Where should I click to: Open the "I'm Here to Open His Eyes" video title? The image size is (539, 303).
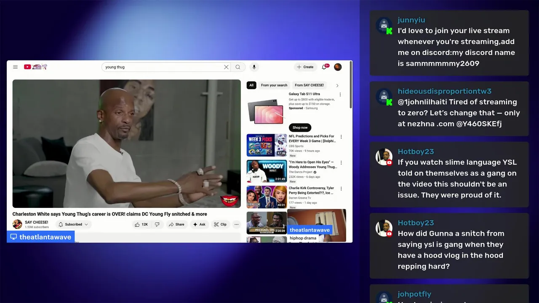click(x=313, y=165)
